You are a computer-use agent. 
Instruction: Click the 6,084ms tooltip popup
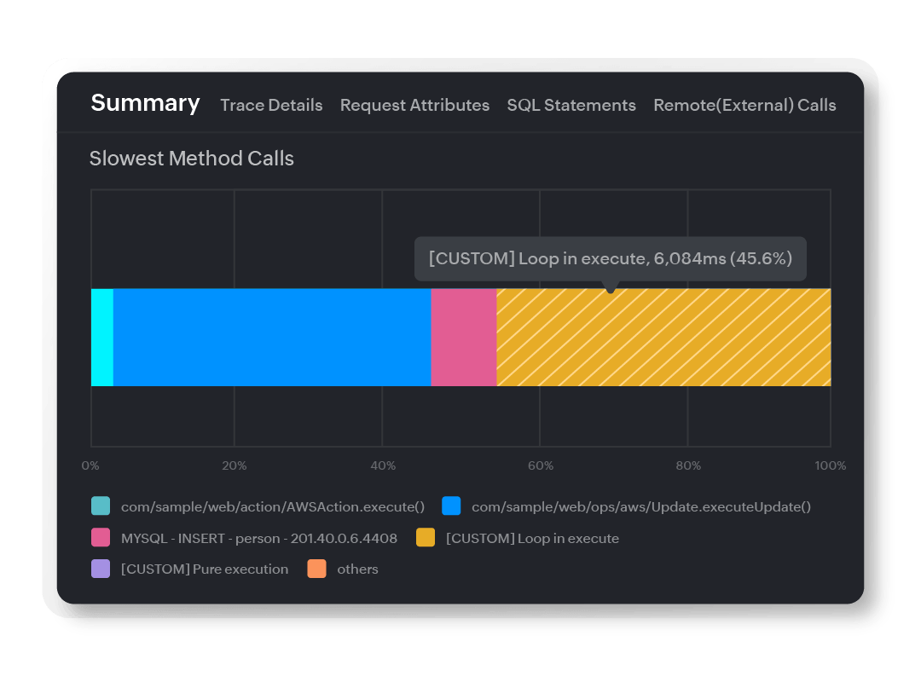click(x=611, y=258)
